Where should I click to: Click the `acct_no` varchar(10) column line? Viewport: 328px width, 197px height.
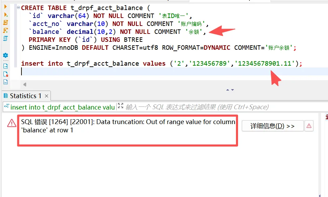[x=119, y=24]
